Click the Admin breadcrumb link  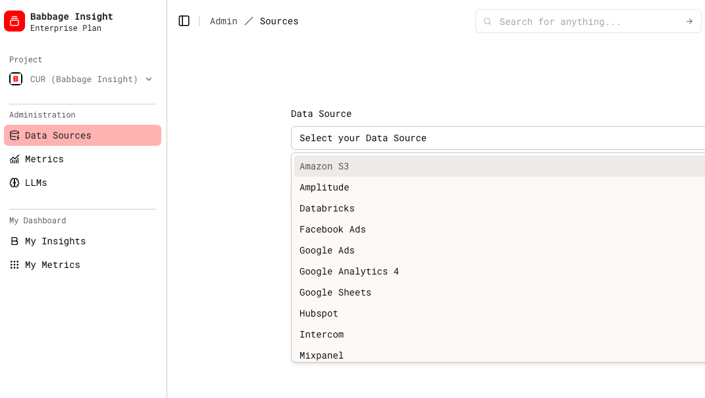coord(223,21)
